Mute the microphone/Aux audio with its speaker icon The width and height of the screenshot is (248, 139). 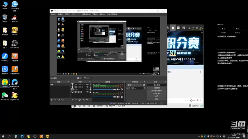(x=118, y=89)
